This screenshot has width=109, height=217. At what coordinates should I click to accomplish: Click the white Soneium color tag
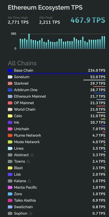click(x=10, y=77)
